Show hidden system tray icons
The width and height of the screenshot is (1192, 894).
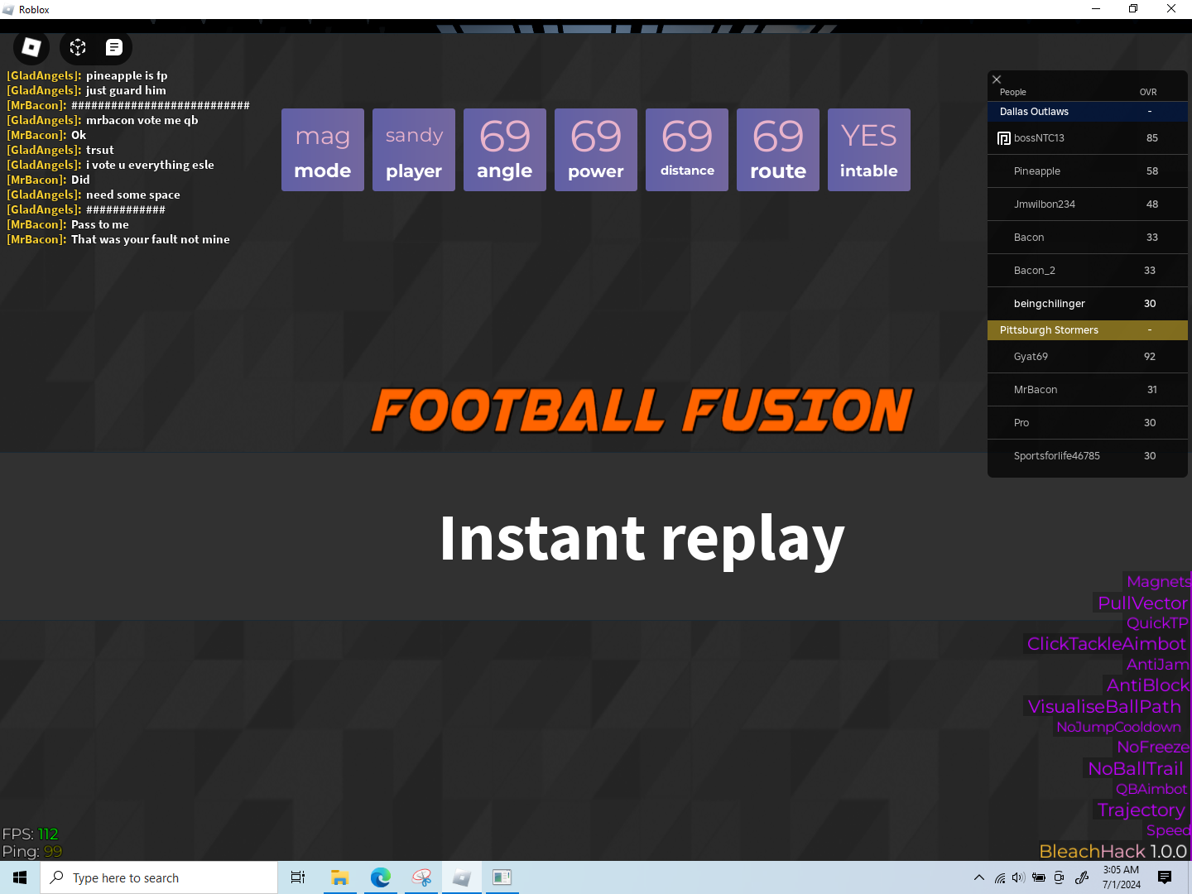point(979,877)
